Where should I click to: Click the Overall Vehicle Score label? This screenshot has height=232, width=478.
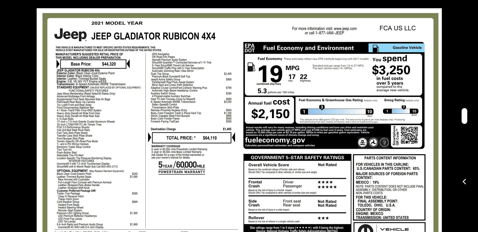coord(269,165)
